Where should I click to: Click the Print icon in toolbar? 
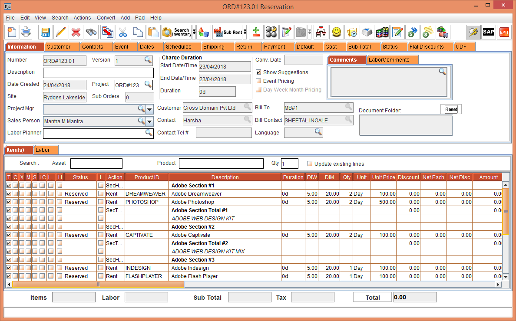[x=26, y=32]
